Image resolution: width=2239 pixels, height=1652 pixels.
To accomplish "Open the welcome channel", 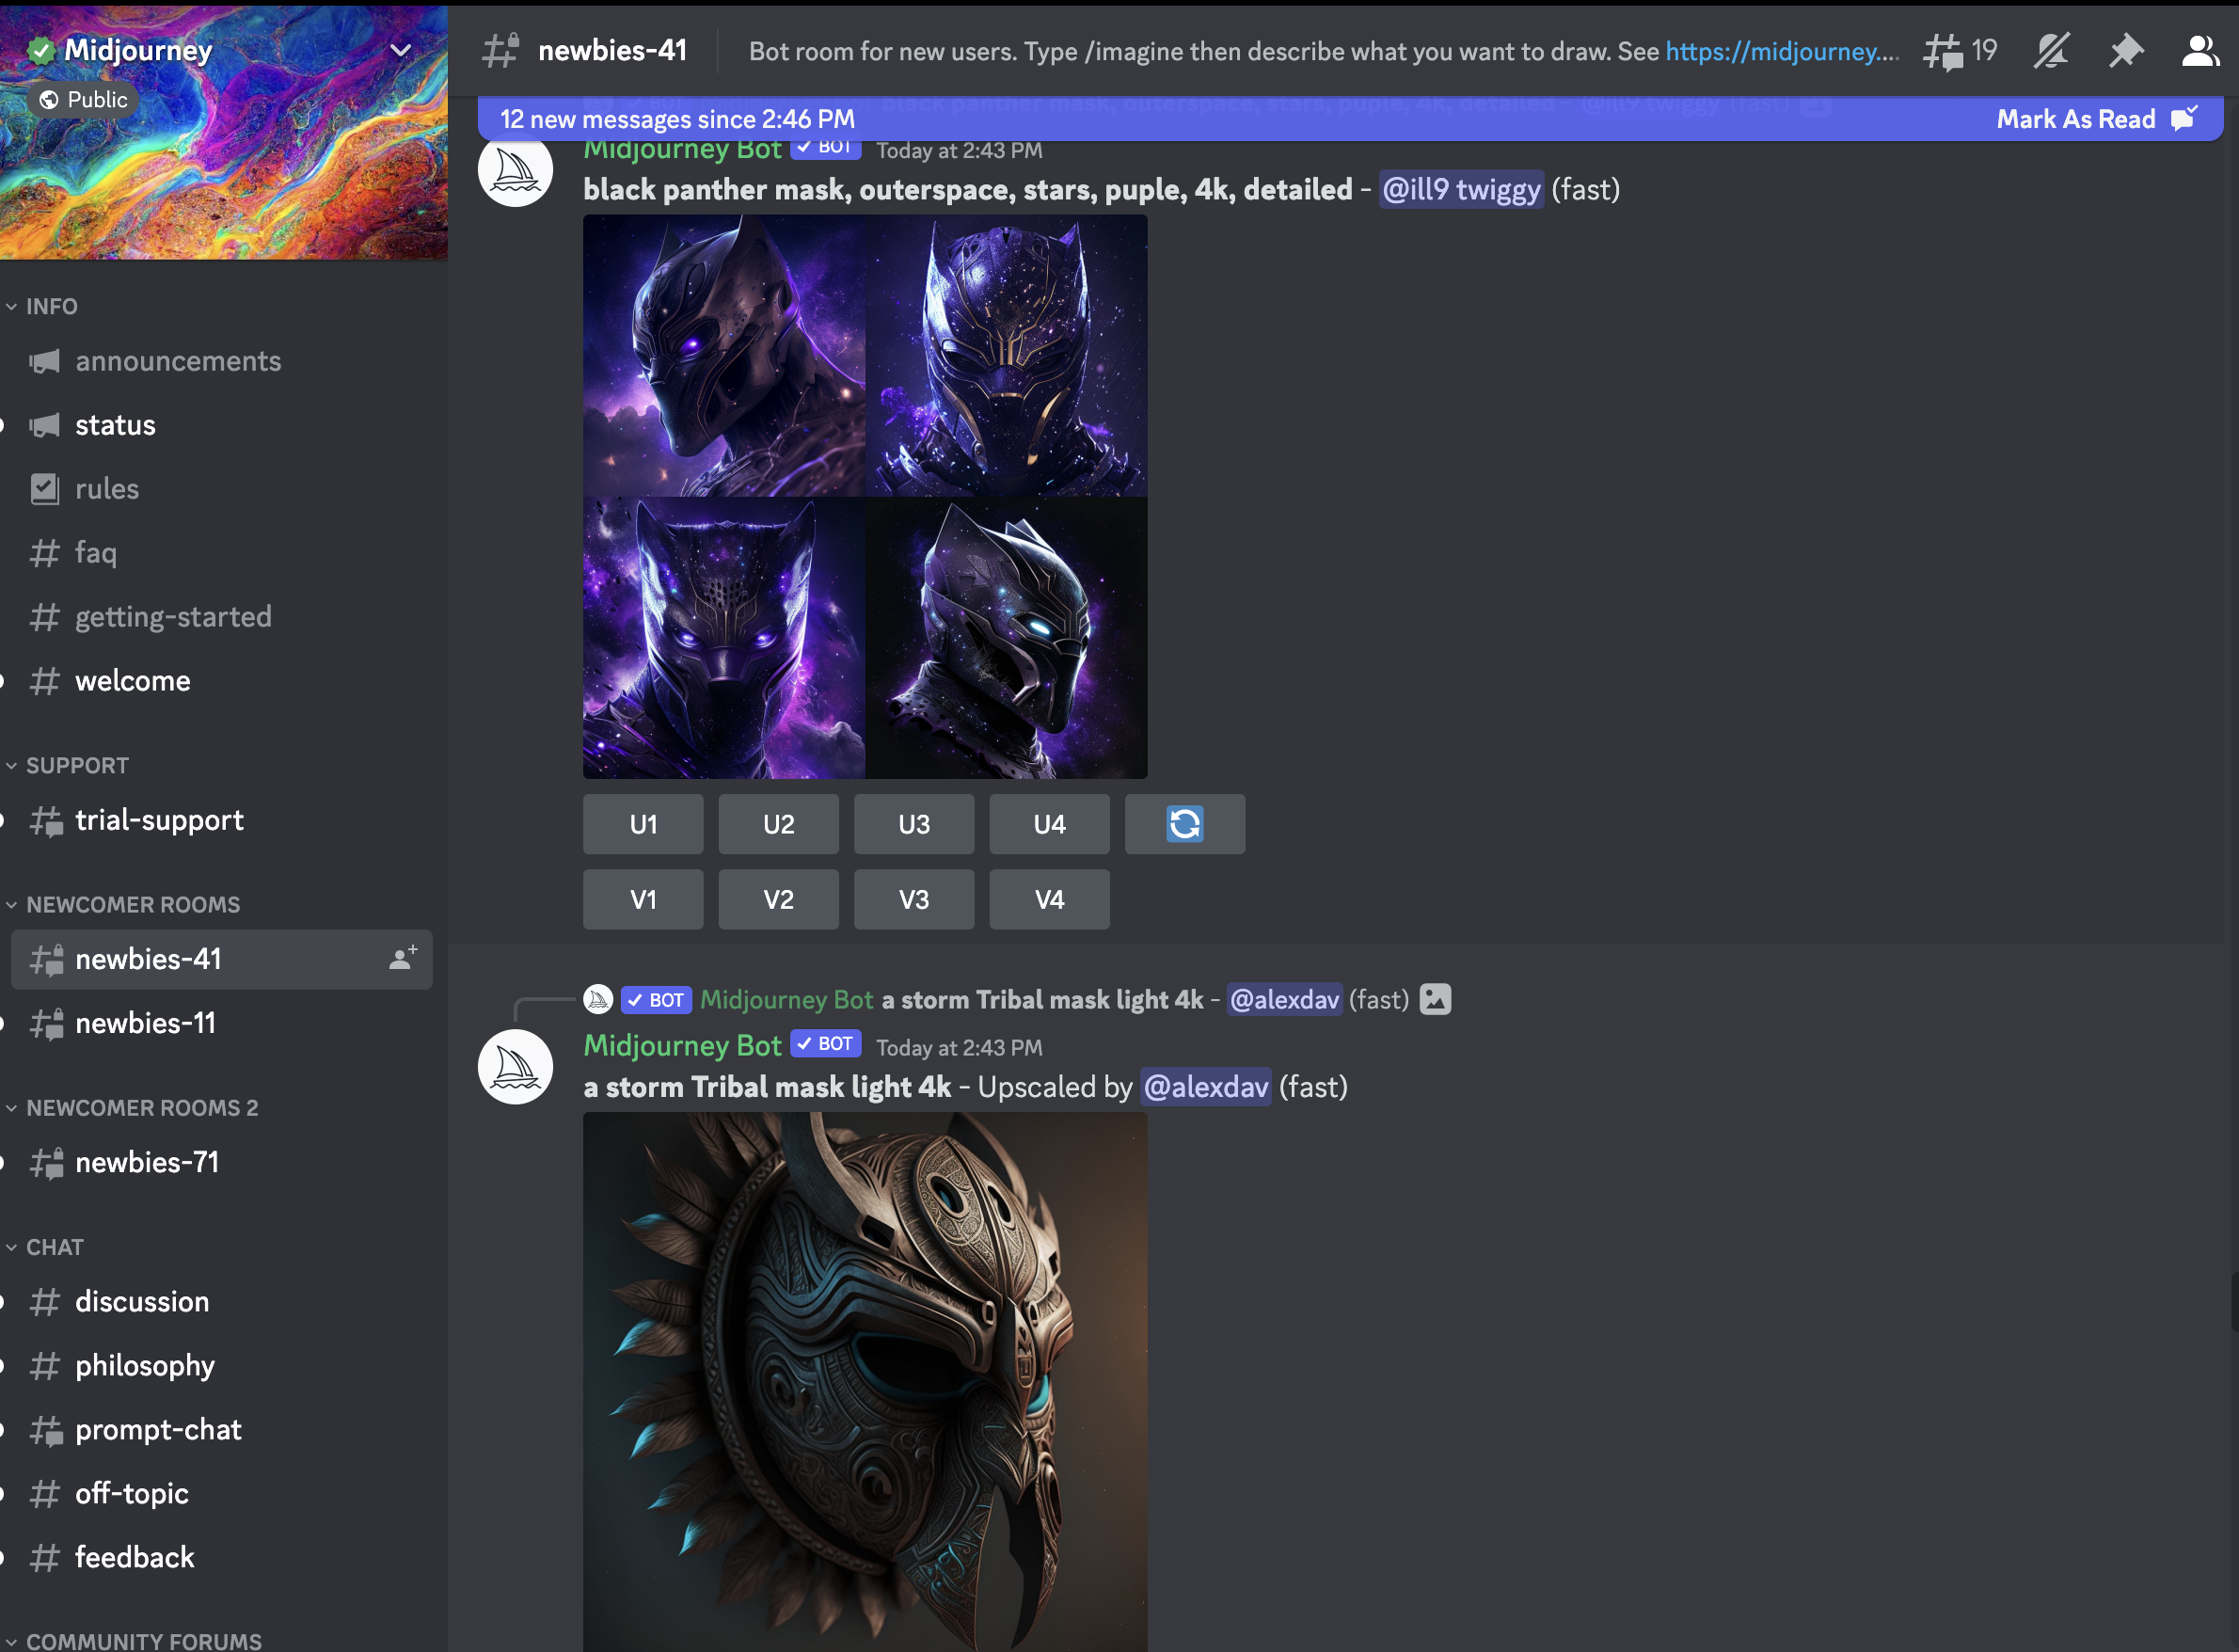I will pyautogui.click(x=222, y=681).
